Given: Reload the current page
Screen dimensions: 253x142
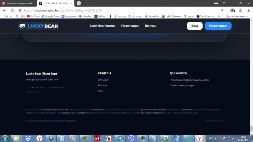Looking at the screenshot, I should [13, 11].
